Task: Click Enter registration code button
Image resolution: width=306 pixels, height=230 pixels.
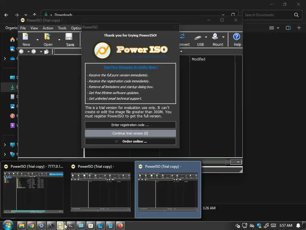Action: 130,125
